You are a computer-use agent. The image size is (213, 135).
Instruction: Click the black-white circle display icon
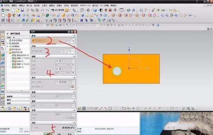point(101,10)
